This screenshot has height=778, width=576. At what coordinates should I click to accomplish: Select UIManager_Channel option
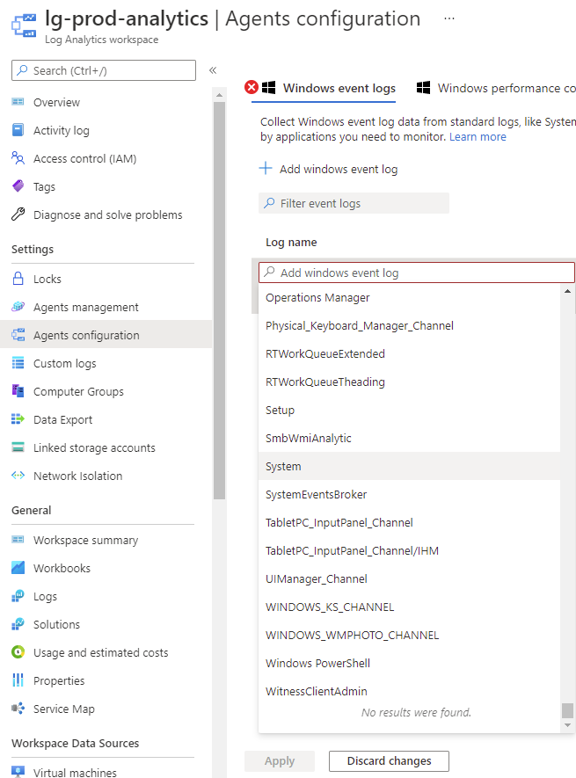pos(409,578)
